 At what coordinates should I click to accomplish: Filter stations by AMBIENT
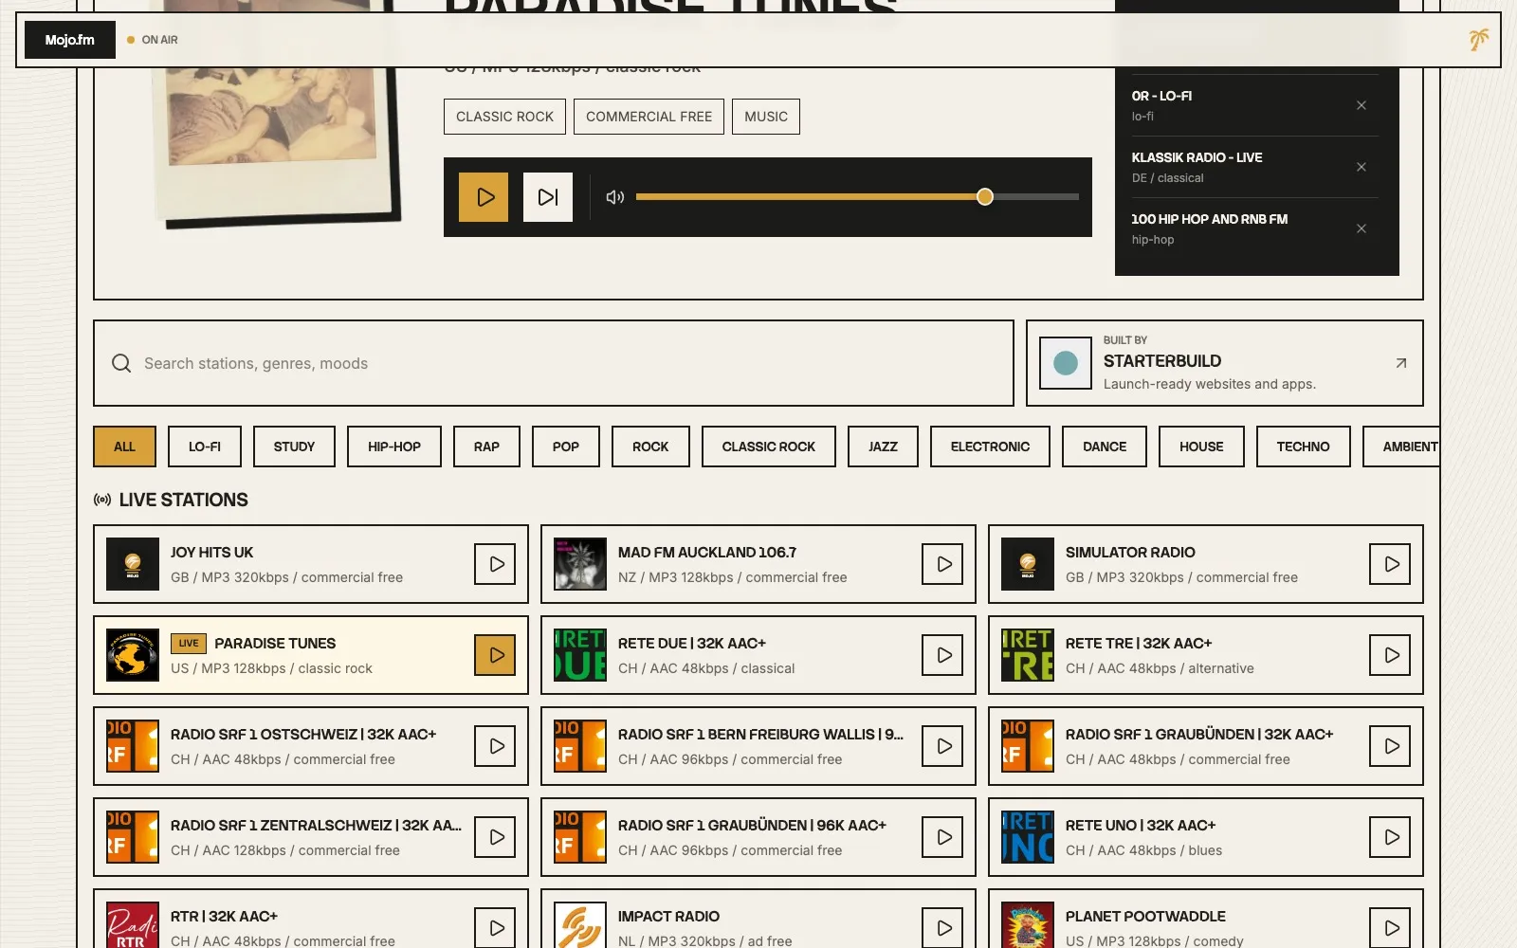pyautogui.click(x=1403, y=447)
